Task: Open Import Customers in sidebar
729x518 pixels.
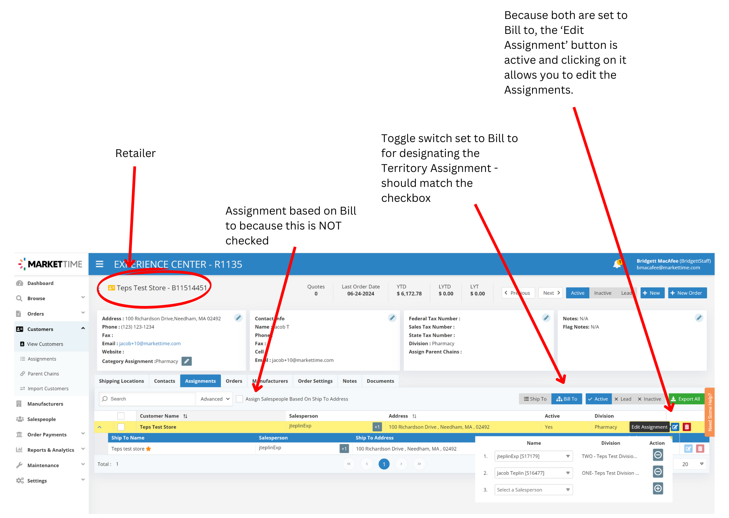Action: [x=48, y=388]
